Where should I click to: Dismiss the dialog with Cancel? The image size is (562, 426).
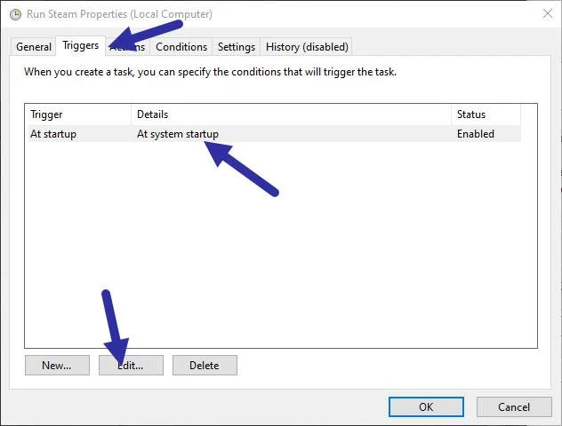(514, 406)
